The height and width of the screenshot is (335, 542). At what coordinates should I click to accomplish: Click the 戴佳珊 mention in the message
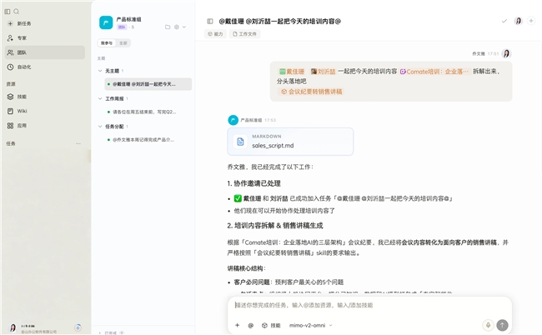click(x=292, y=72)
